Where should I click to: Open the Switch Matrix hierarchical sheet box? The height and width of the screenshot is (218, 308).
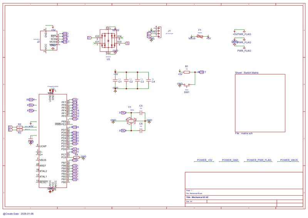pos(260,103)
